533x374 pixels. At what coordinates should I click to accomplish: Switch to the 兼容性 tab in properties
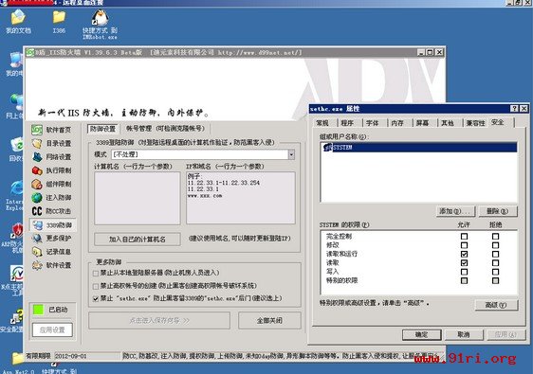pos(475,123)
